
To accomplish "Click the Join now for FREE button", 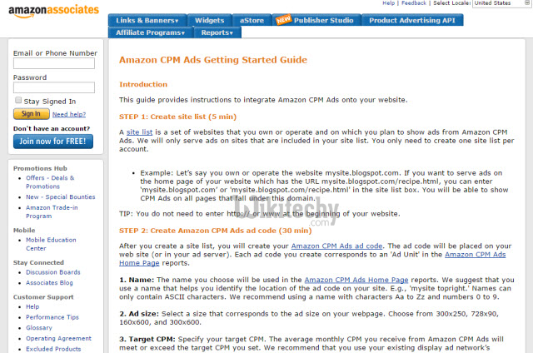I will point(53,141).
